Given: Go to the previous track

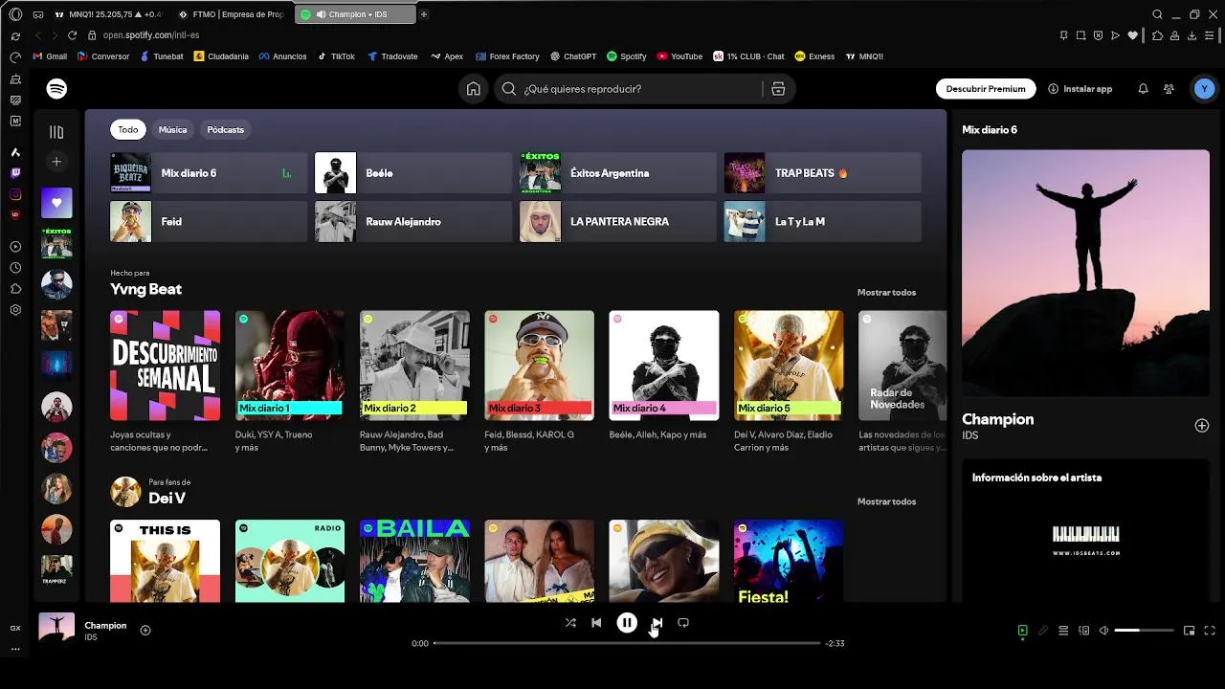Looking at the screenshot, I should 596,623.
